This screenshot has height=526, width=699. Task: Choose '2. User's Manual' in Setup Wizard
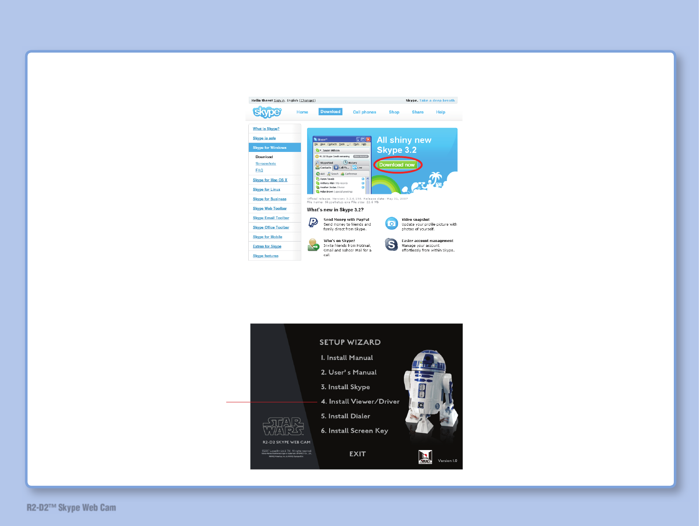point(349,372)
